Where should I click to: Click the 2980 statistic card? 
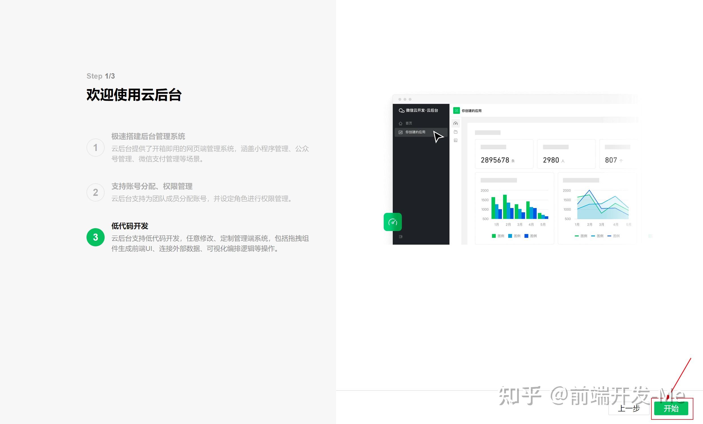click(566, 154)
